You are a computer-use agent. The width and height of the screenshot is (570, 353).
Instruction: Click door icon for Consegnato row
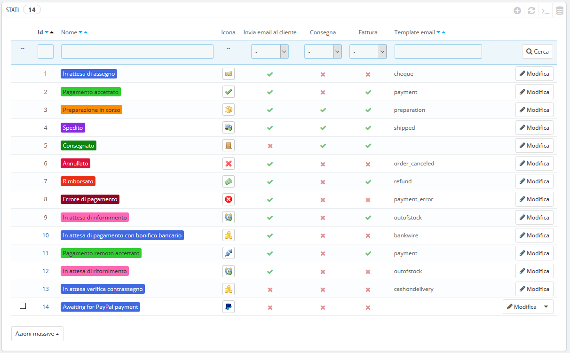[x=229, y=145]
